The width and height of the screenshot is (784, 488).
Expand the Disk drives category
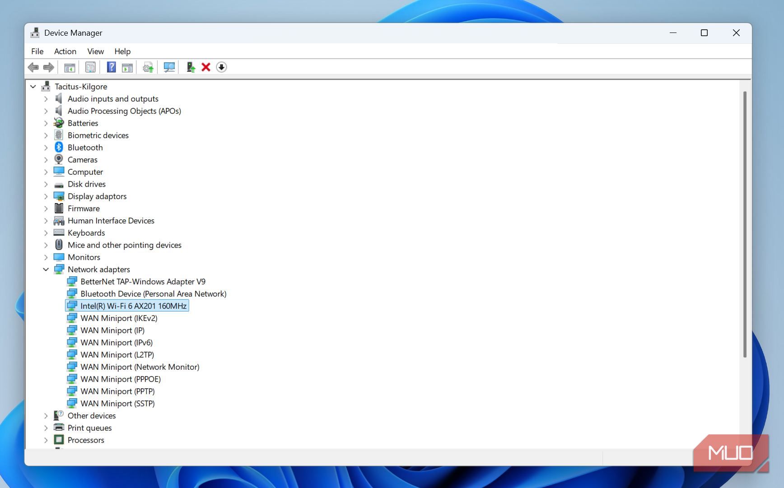46,184
